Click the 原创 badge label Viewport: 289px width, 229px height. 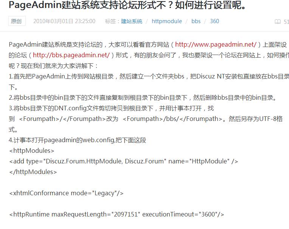tap(17, 21)
